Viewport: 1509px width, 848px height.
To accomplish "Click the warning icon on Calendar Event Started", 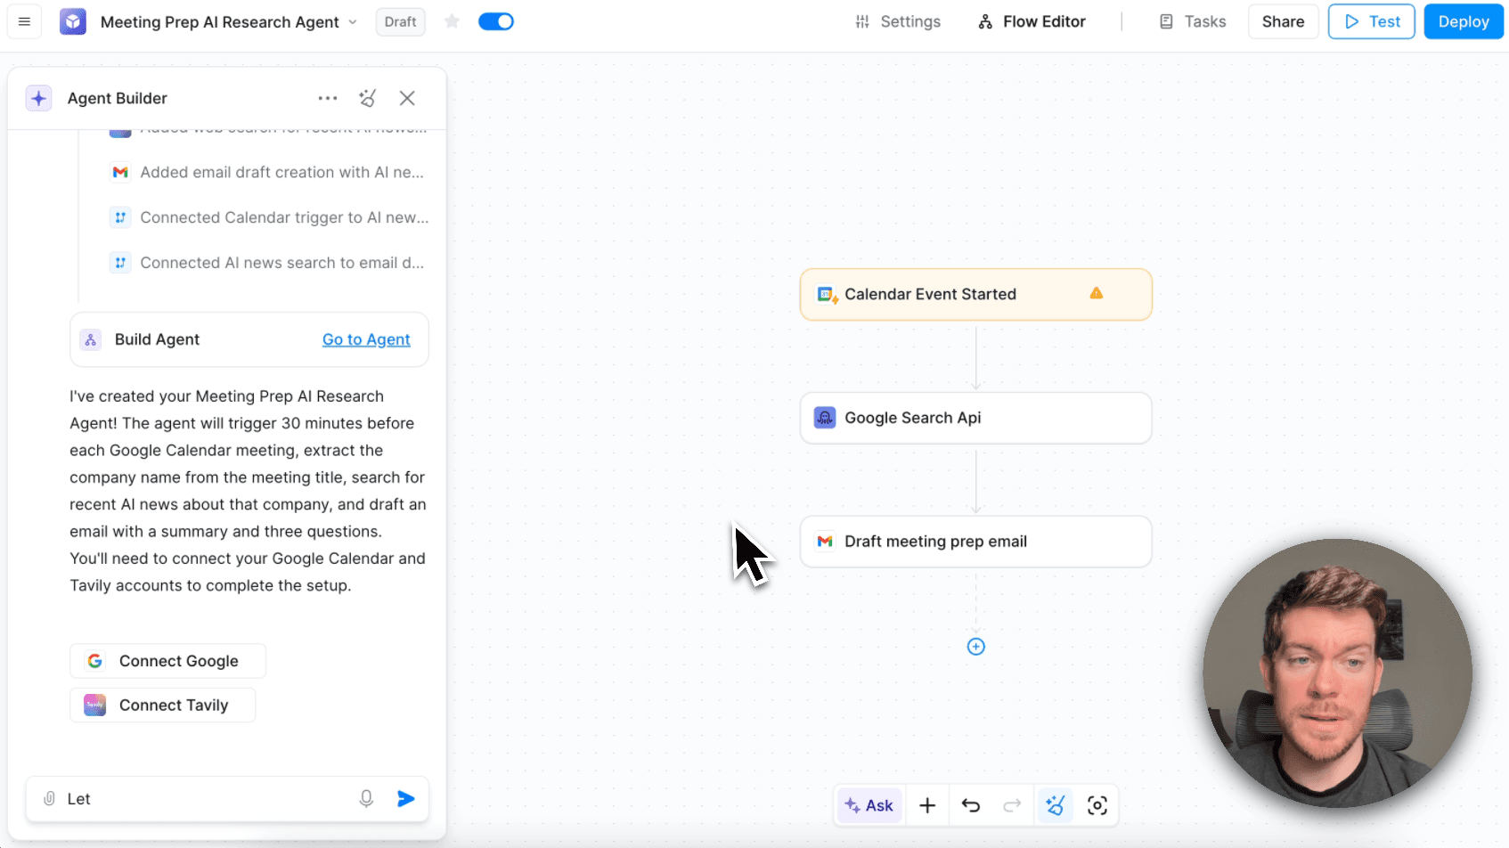I will (x=1097, y=293).
